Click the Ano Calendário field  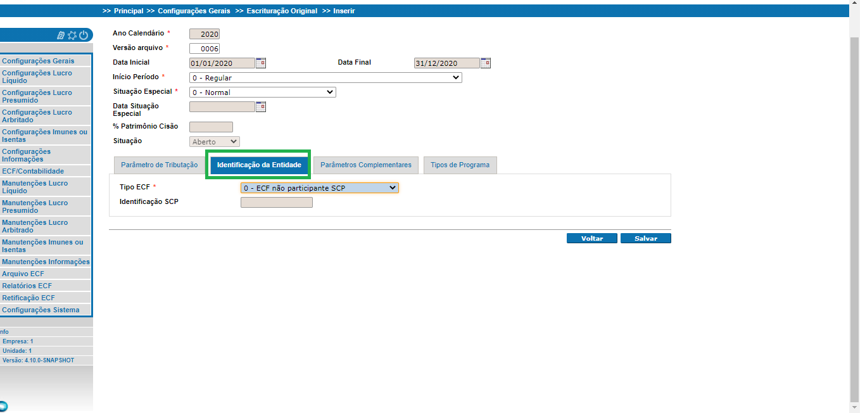[x=205, y=34]
